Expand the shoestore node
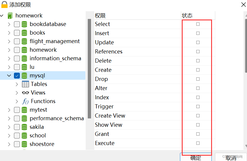The width and height of the screenshot is (247, 161). tap(9, 144)
